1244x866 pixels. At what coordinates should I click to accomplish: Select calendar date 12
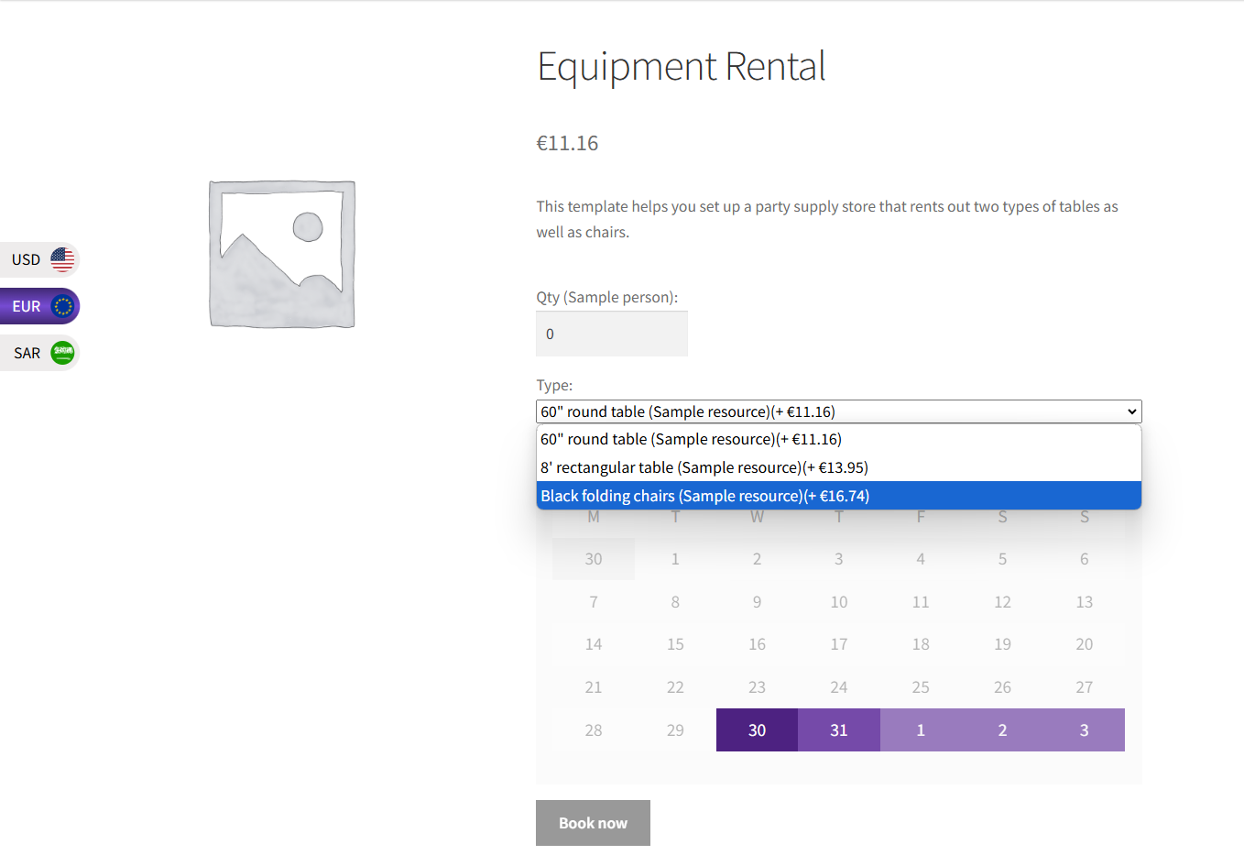click(1002, 602)
